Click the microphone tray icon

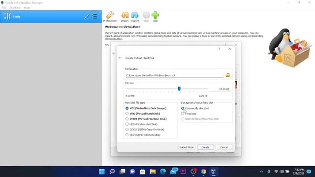point(269,172)
